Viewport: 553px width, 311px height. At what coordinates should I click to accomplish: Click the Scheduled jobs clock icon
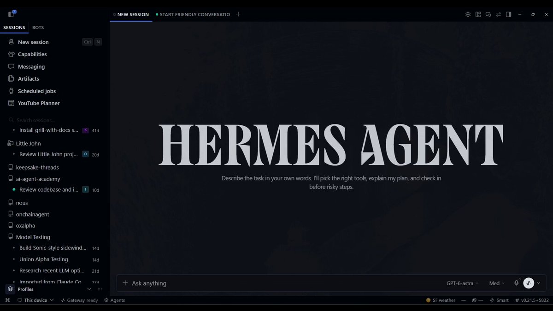[12, 91]
